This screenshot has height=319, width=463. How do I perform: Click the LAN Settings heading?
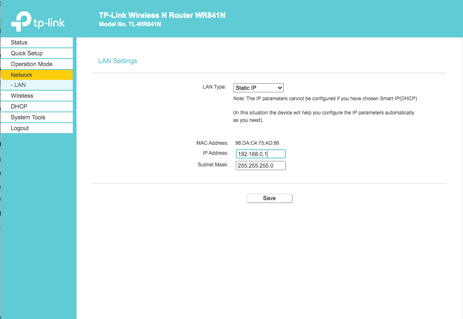click(118, 61)
